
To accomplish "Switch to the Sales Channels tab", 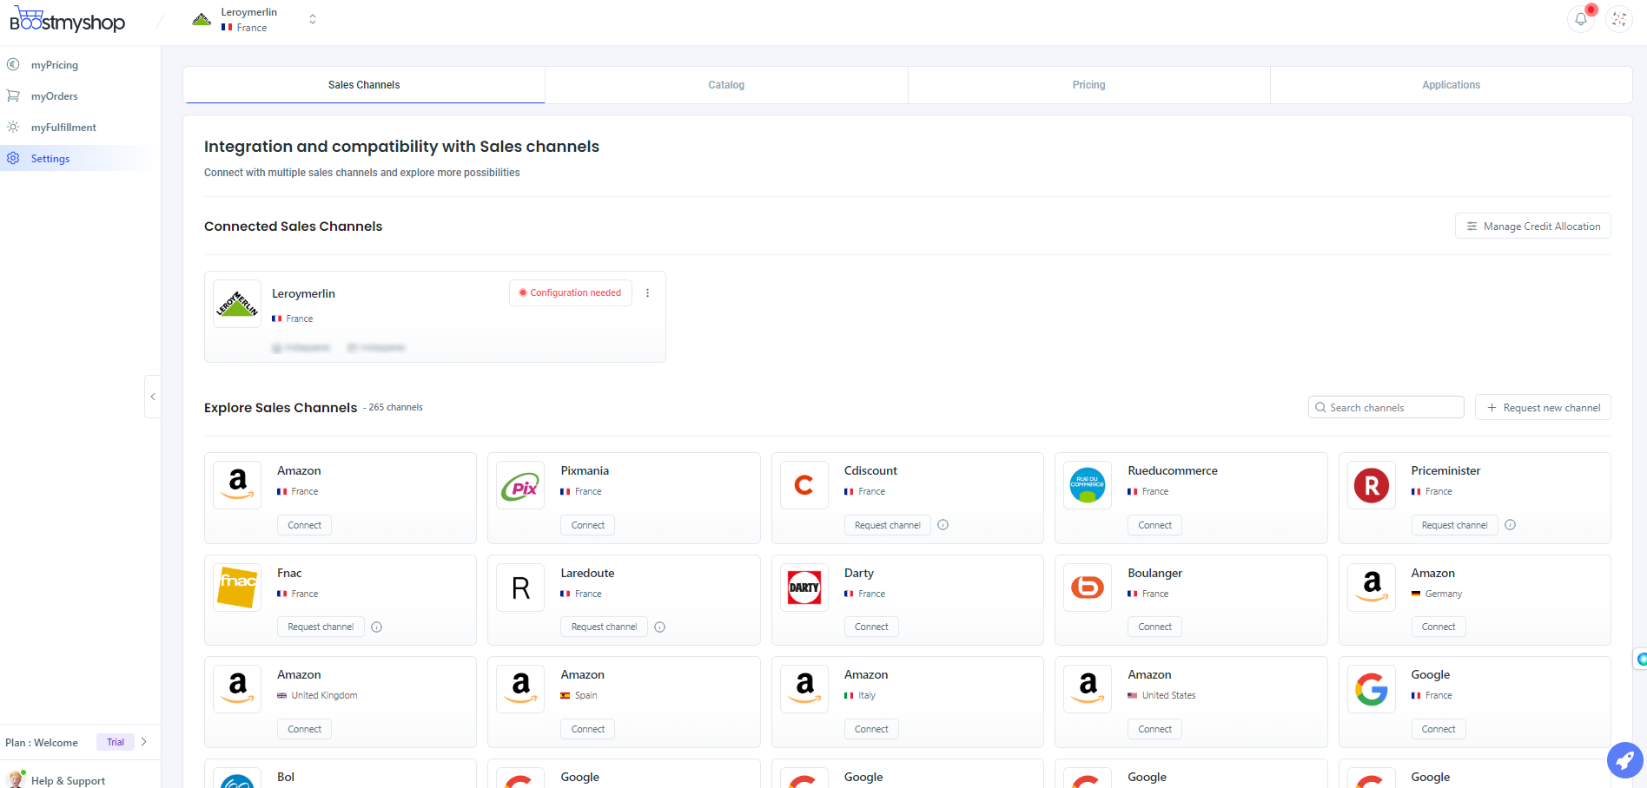I will click(364, 85).
